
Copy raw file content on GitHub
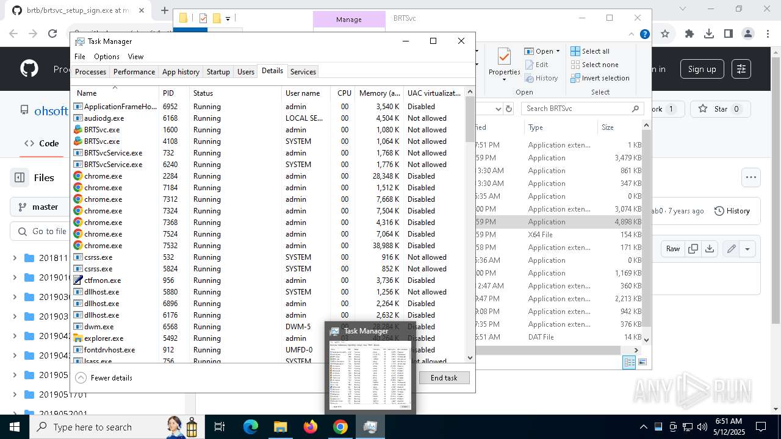[693, 248]
